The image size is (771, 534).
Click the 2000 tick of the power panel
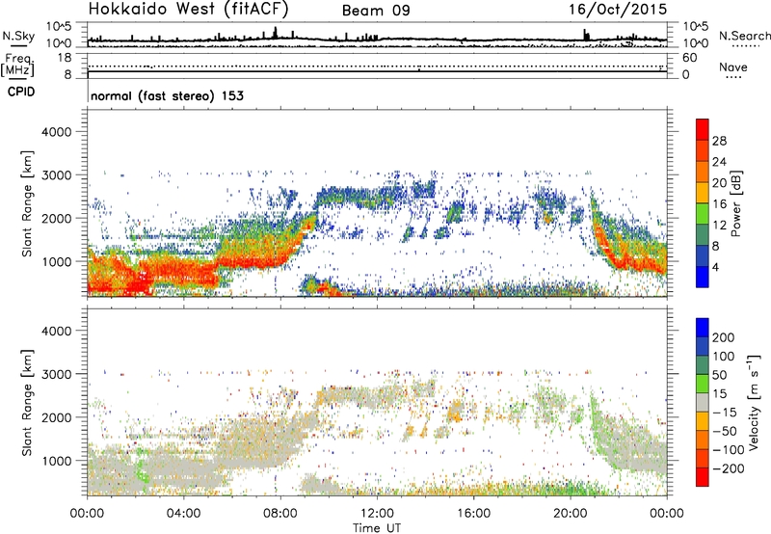click(x=56, y=218)
